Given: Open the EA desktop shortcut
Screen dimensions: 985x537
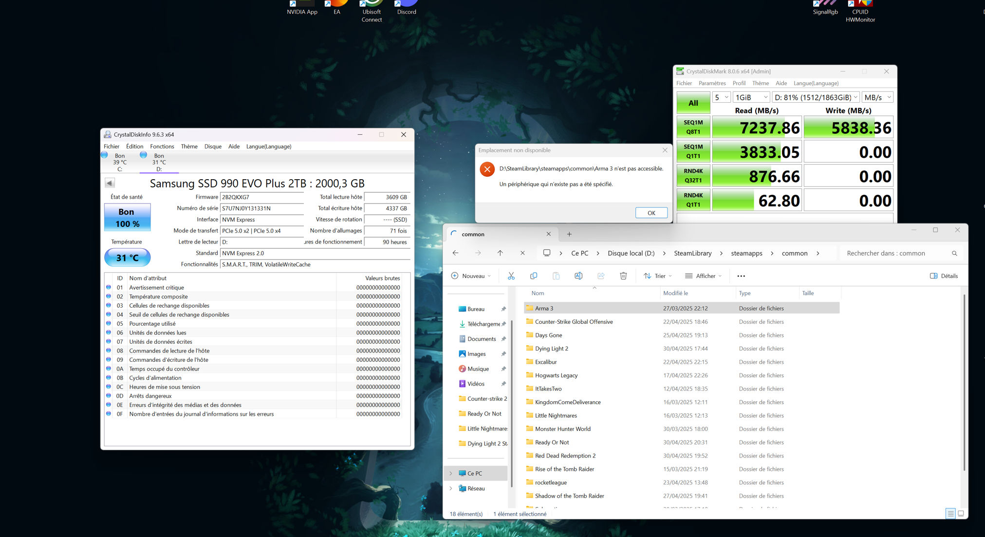Looking at the screenshot, I should [x=337, y=8].
